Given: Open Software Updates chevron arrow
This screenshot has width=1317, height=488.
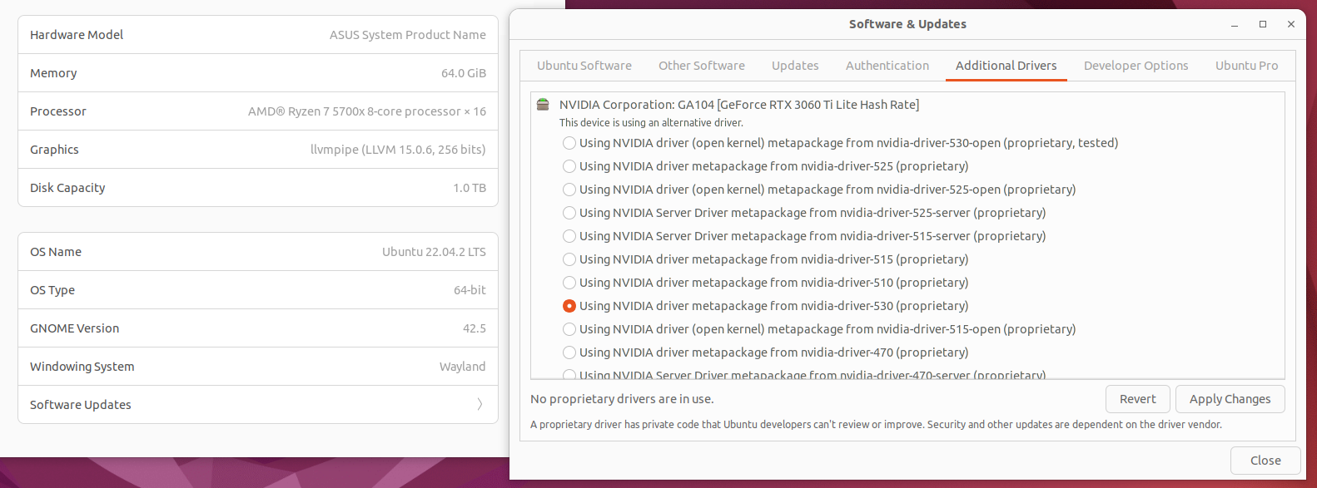Looking at the screenshot, I should pyautogui.click(x=480, y=405).
